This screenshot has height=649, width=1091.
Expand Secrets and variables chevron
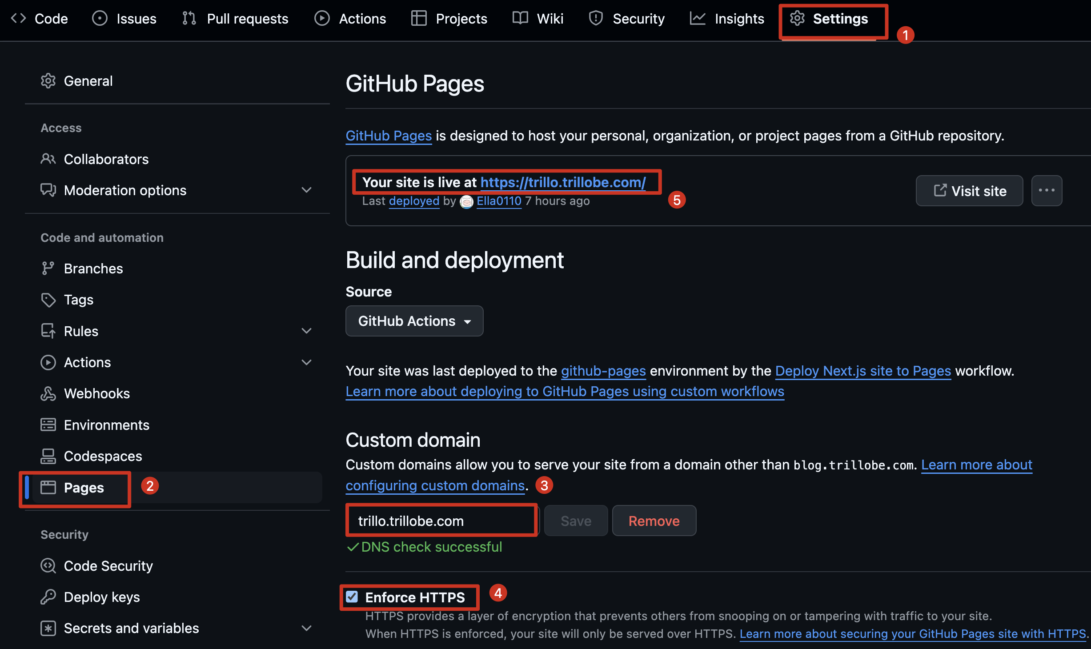[x=306, y=628]
